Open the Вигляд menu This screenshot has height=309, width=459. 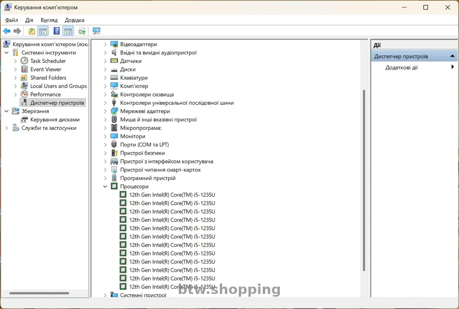point(49,20)
